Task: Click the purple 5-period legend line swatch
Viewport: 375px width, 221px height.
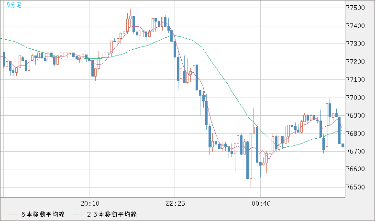Action: click(12, 214)
